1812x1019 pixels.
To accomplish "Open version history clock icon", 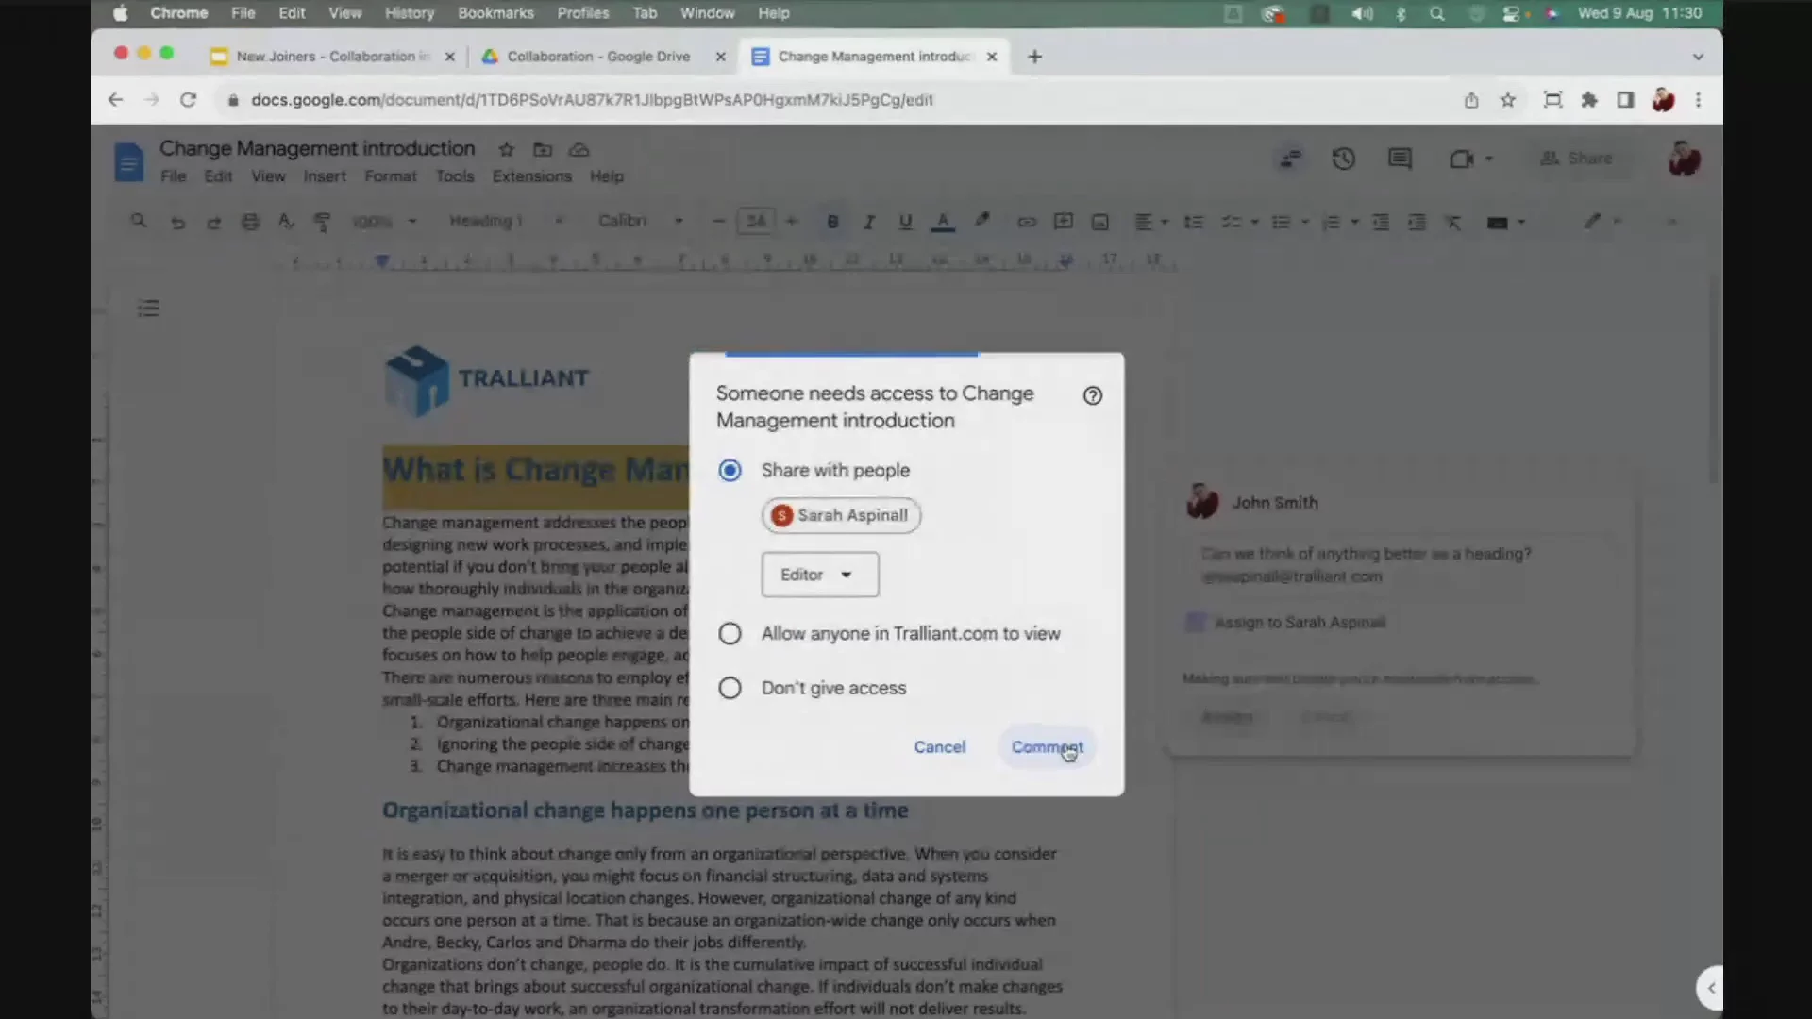I will (1343, 159).
